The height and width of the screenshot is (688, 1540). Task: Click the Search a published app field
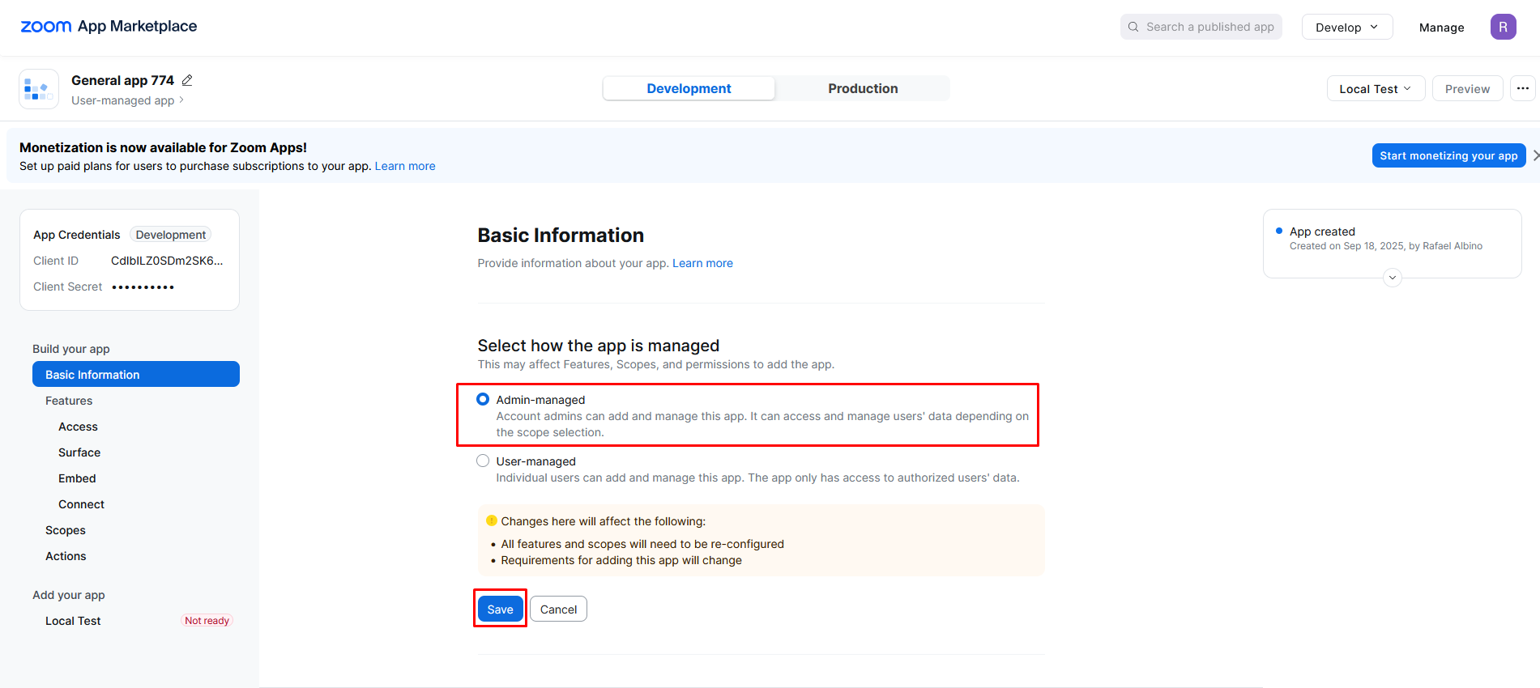click(1209, 27)
